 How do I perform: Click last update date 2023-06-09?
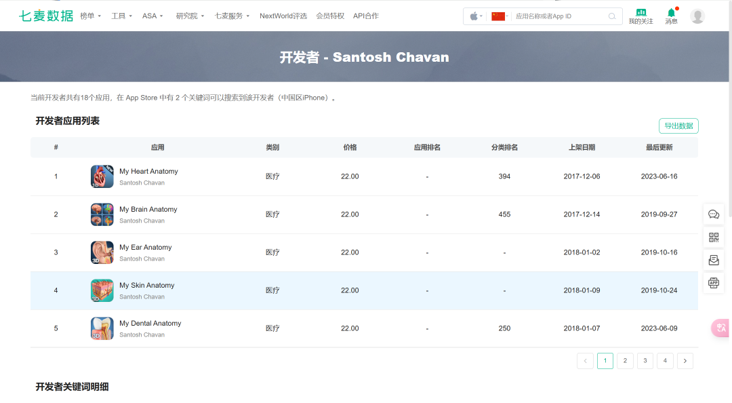tap(659, 328)
